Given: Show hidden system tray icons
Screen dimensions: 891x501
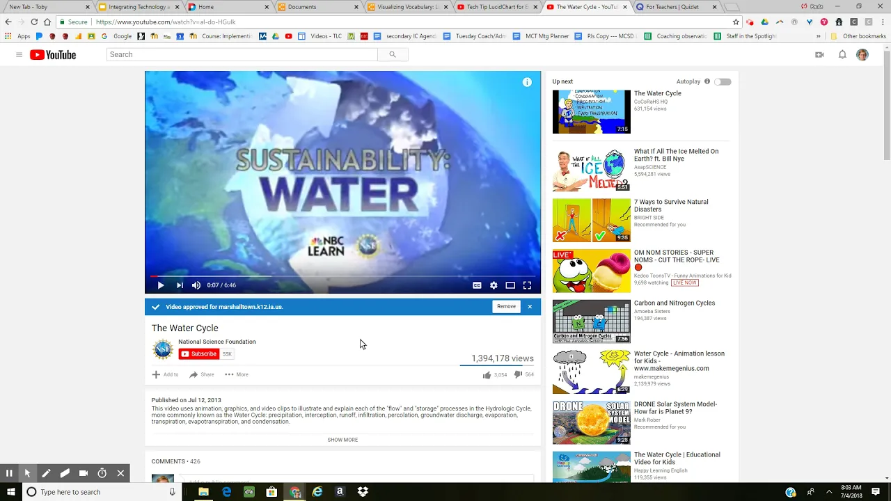Looking at the screenshot, I should click(x=830, y=492).
